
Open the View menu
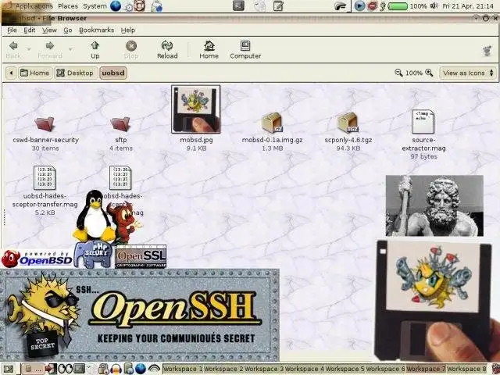pyautogui.click(x=49, y=30)
